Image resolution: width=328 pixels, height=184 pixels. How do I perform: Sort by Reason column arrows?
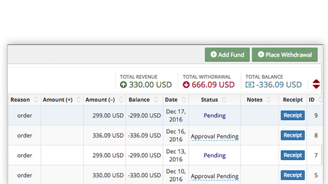(36, 100)
